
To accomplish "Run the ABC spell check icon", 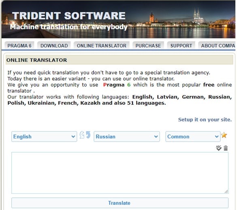I will pos(218,148).
